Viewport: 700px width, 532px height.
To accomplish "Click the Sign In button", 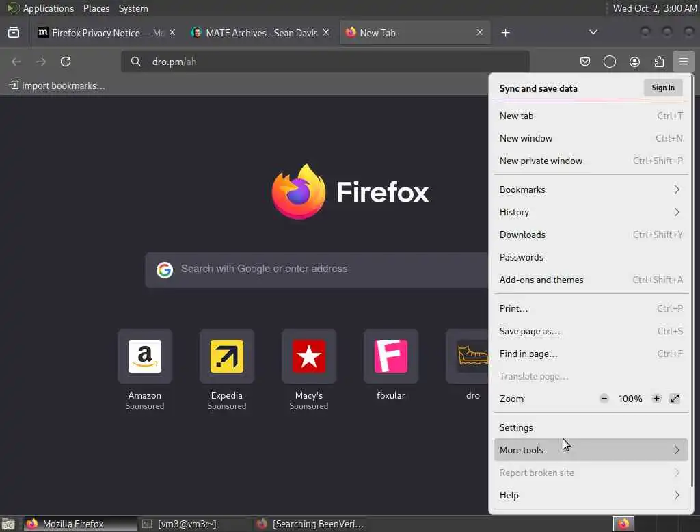I will coord(663,88).
